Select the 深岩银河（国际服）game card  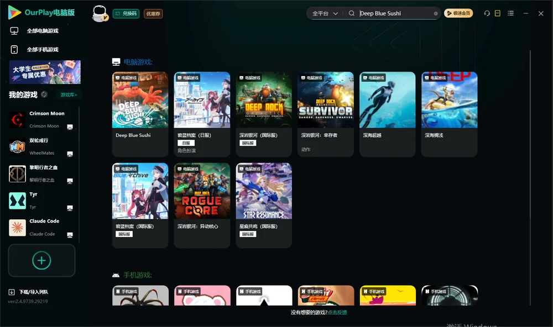click(264, 114)
